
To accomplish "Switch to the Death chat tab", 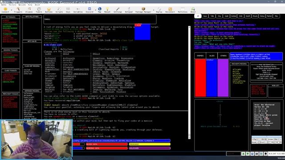I will pyautogui.click(x=248, y=16).
